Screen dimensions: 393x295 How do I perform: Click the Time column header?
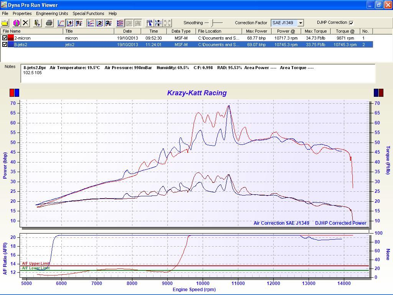coord(154,31)
